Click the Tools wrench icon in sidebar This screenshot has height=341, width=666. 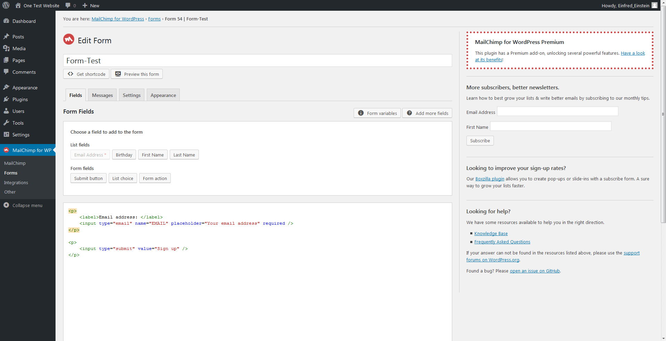[x=6, y=123]
